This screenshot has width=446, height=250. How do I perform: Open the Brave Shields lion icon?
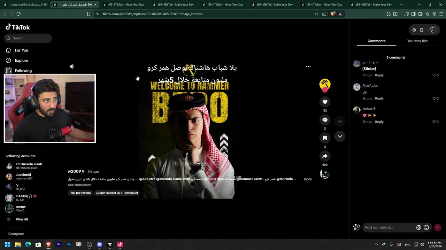(333, 14)
